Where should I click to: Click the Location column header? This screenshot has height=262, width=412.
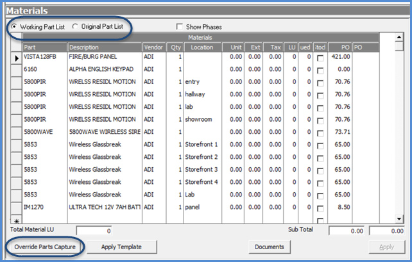tap(203, 47)
